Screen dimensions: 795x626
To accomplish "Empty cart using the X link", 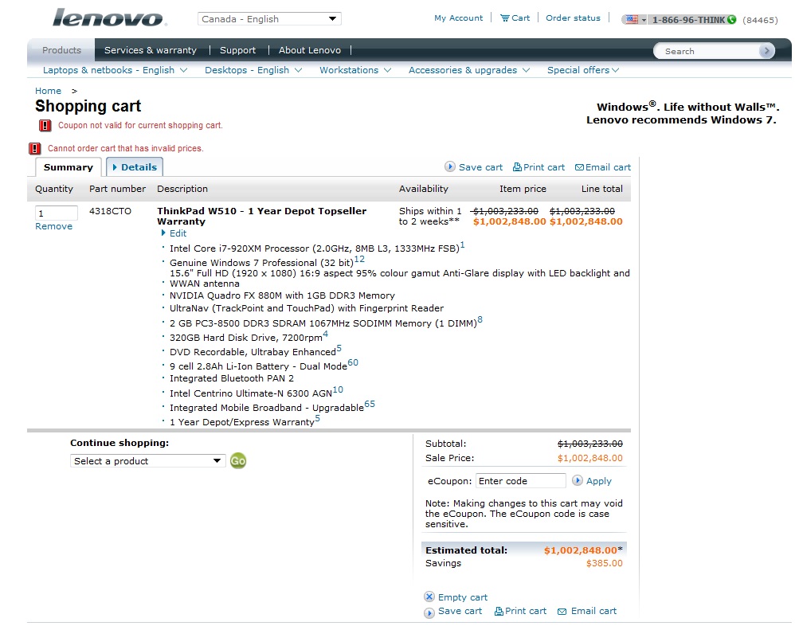I will coord(456,597).
